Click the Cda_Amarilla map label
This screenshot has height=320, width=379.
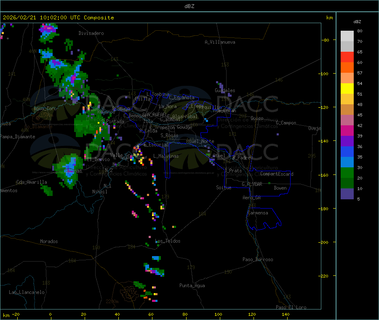(x=32, y=182)
